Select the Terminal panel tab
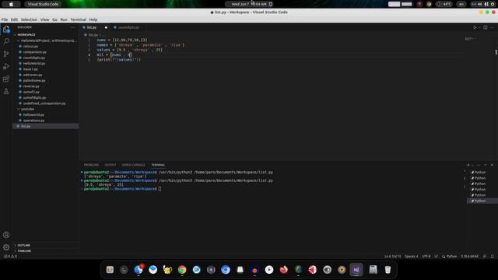Screen dimensions: 498x280 coord(158,165)
